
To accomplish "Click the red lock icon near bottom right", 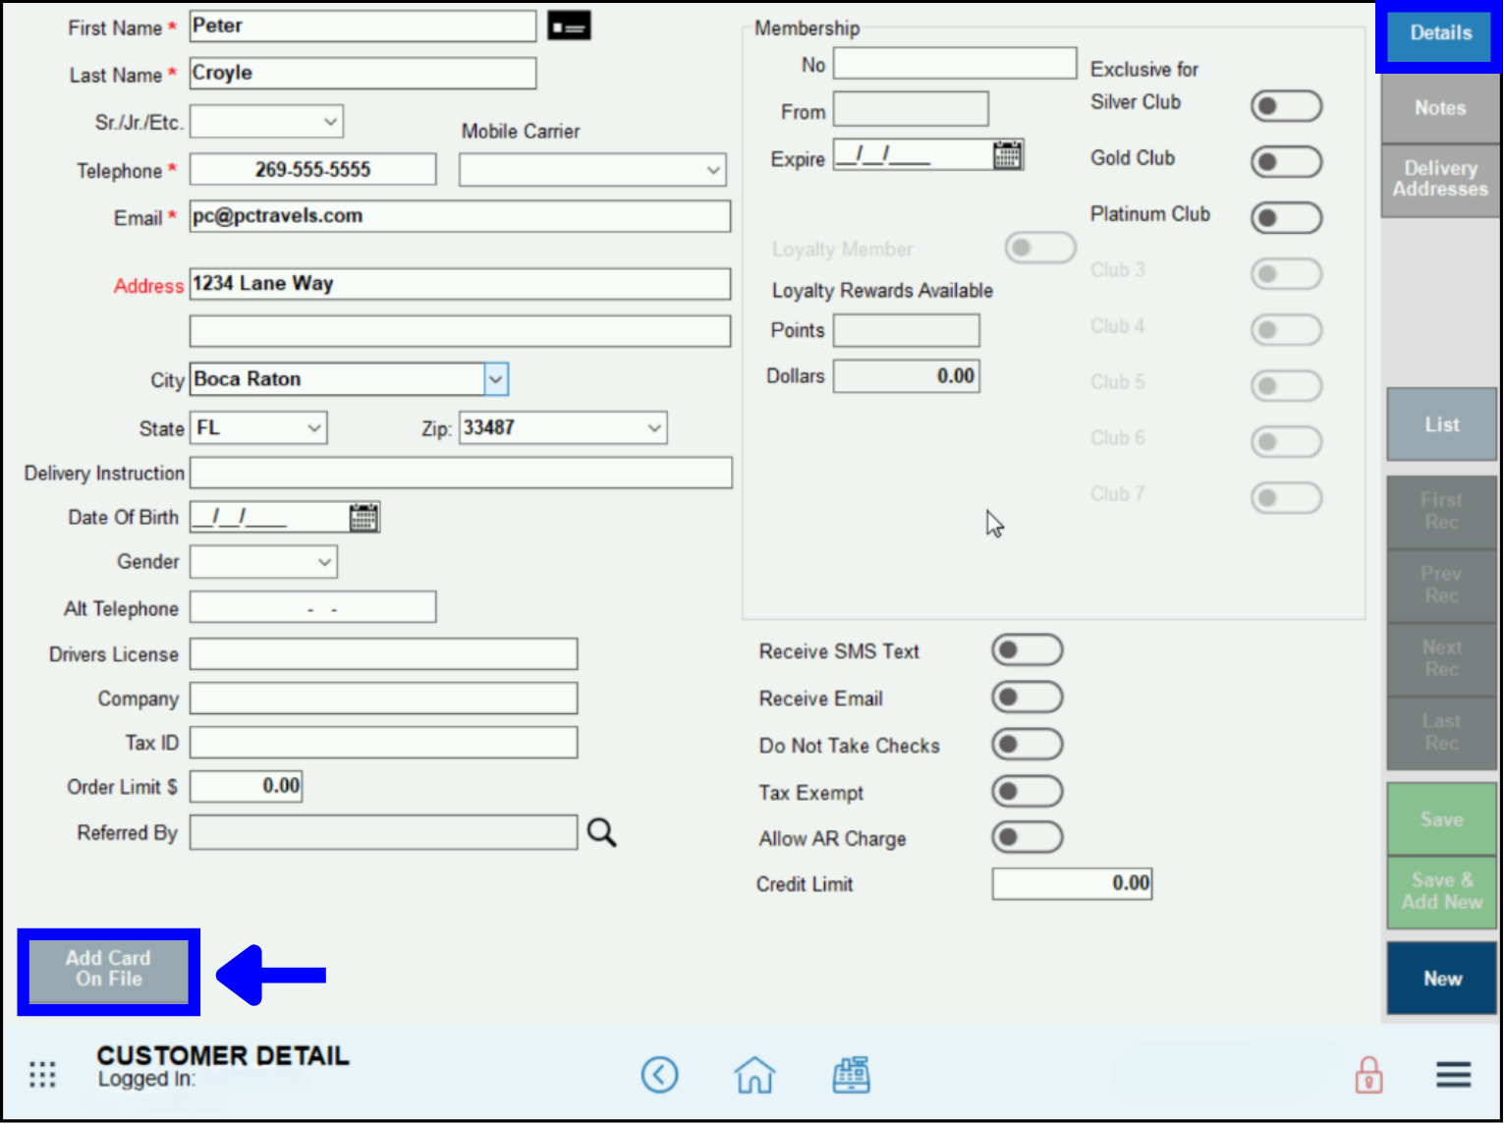I will tap(1369, 1075).
